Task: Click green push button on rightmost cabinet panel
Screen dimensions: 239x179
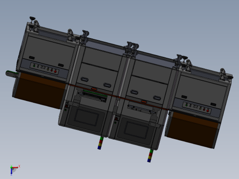Action: tap(187, 105)
